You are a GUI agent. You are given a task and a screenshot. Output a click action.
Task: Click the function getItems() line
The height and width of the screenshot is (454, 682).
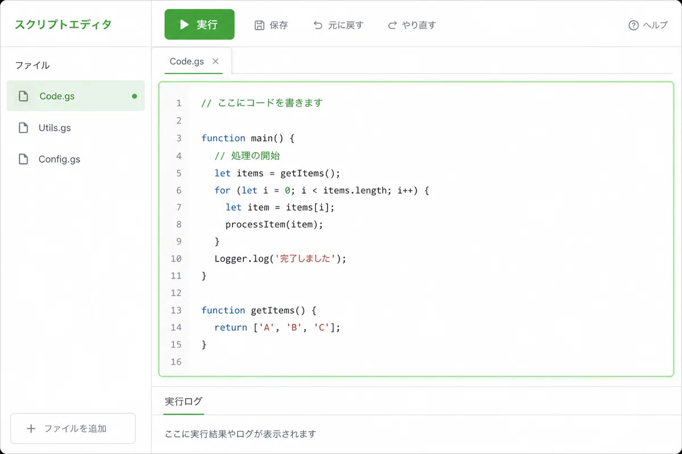pyautogui.click(x=259, y=310)
